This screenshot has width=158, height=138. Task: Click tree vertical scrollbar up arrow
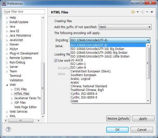click(43, 18)
